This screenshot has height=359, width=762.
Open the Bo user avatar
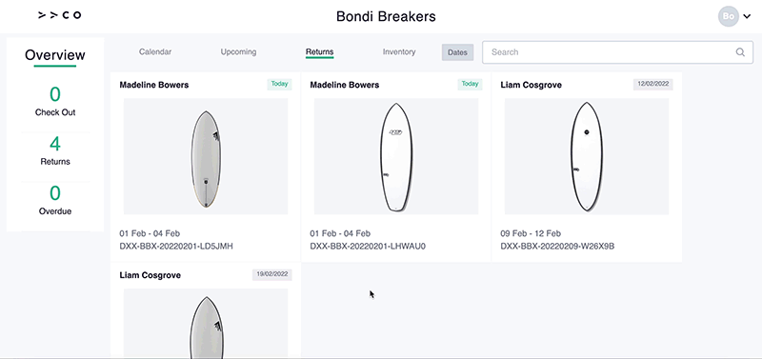(x=728, y=16)
